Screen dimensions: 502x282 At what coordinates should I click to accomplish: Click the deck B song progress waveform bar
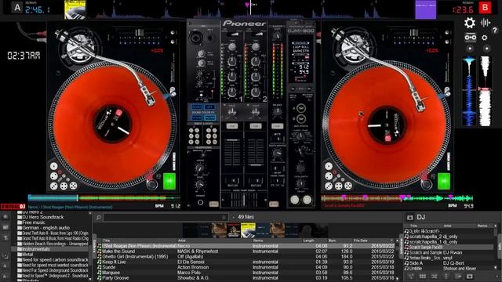pyautogui.click(x=397, y=198)
